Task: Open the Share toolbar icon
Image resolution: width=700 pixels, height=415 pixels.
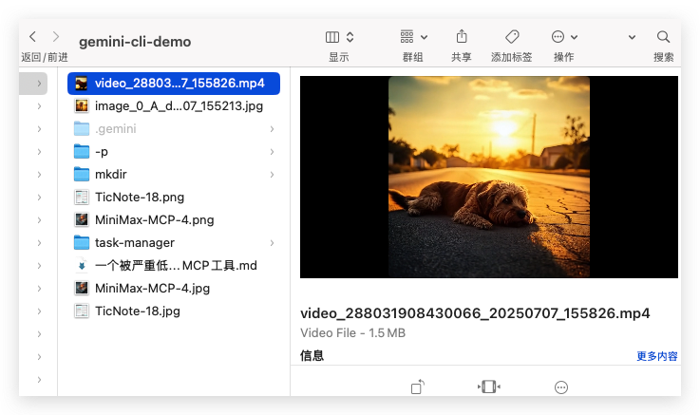Action: pyautogui.click(x=462, y=37)
